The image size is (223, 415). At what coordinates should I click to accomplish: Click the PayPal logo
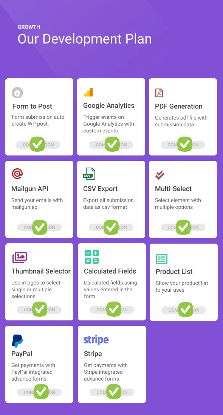pos(16,340)
